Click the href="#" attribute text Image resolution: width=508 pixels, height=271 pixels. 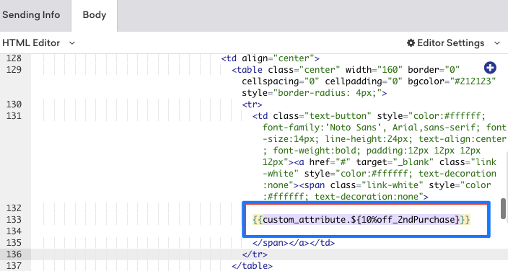pos(330,162)
